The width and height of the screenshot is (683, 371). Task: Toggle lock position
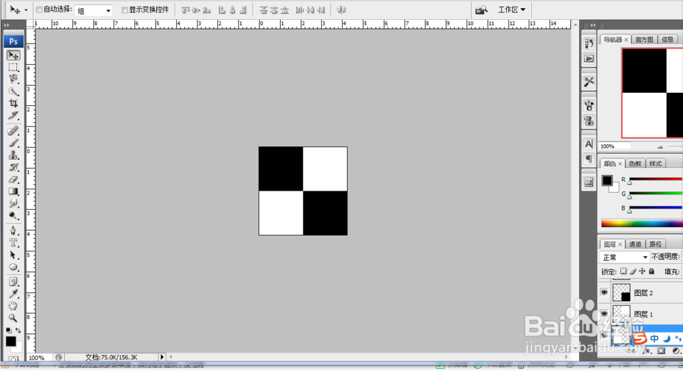[x=642, y=271]
